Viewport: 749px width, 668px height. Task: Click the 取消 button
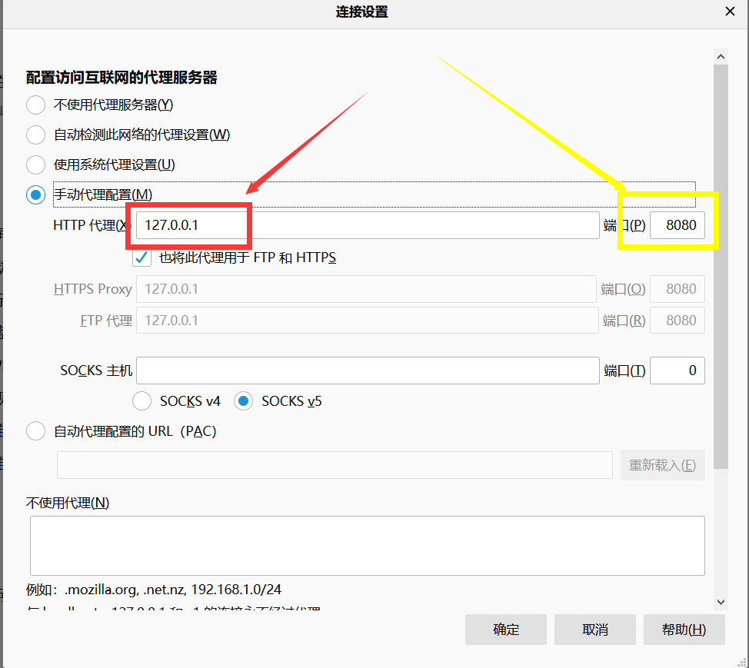point(594,629)
